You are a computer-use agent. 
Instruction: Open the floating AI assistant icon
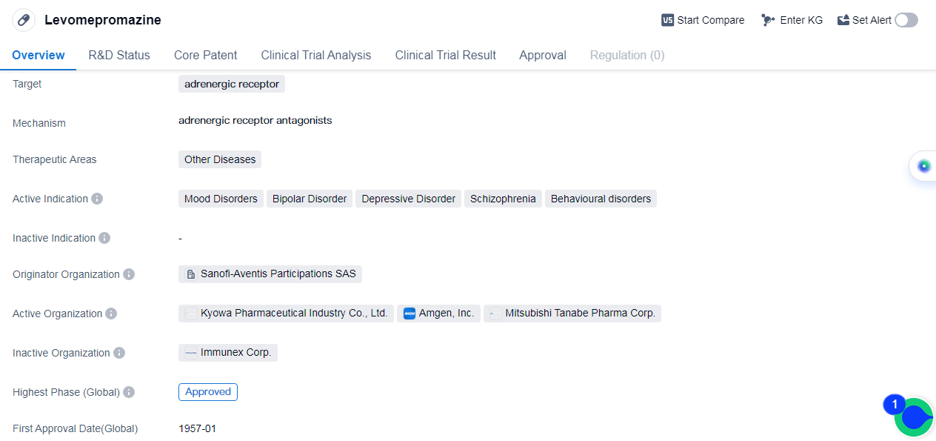[x=923, y=166]
